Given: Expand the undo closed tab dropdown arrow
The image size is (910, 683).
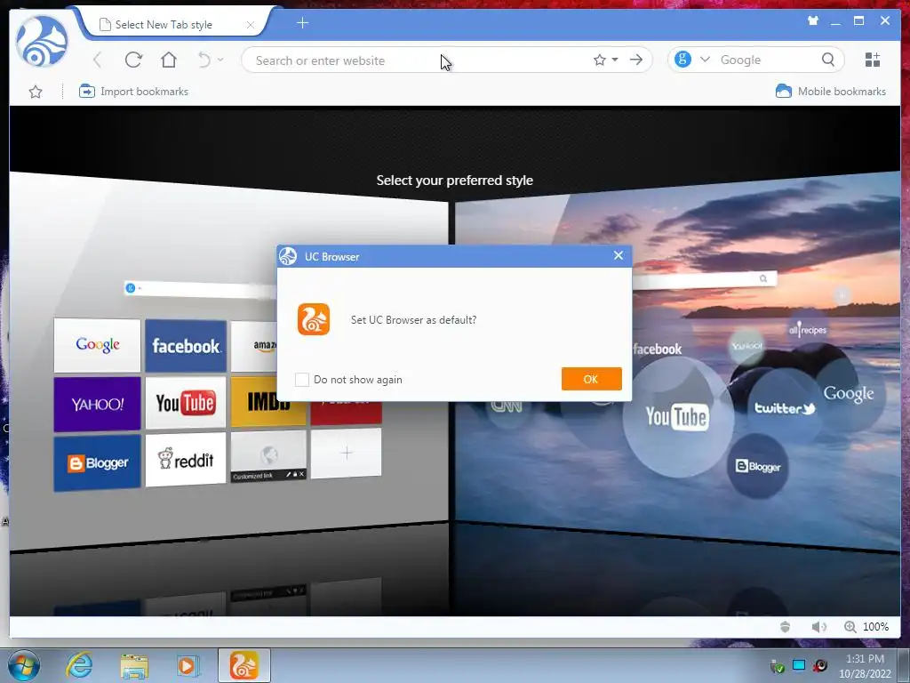Looking at the screenshot, I should point(220,60).
